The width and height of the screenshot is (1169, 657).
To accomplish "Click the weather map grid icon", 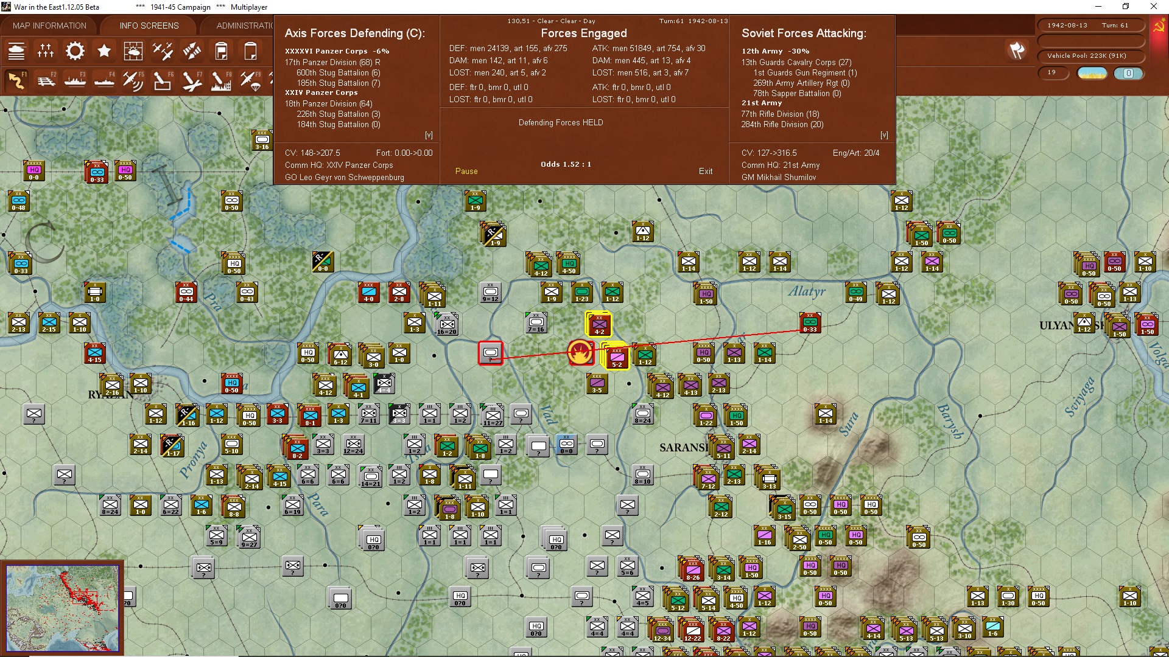I will tap(133, 51).
